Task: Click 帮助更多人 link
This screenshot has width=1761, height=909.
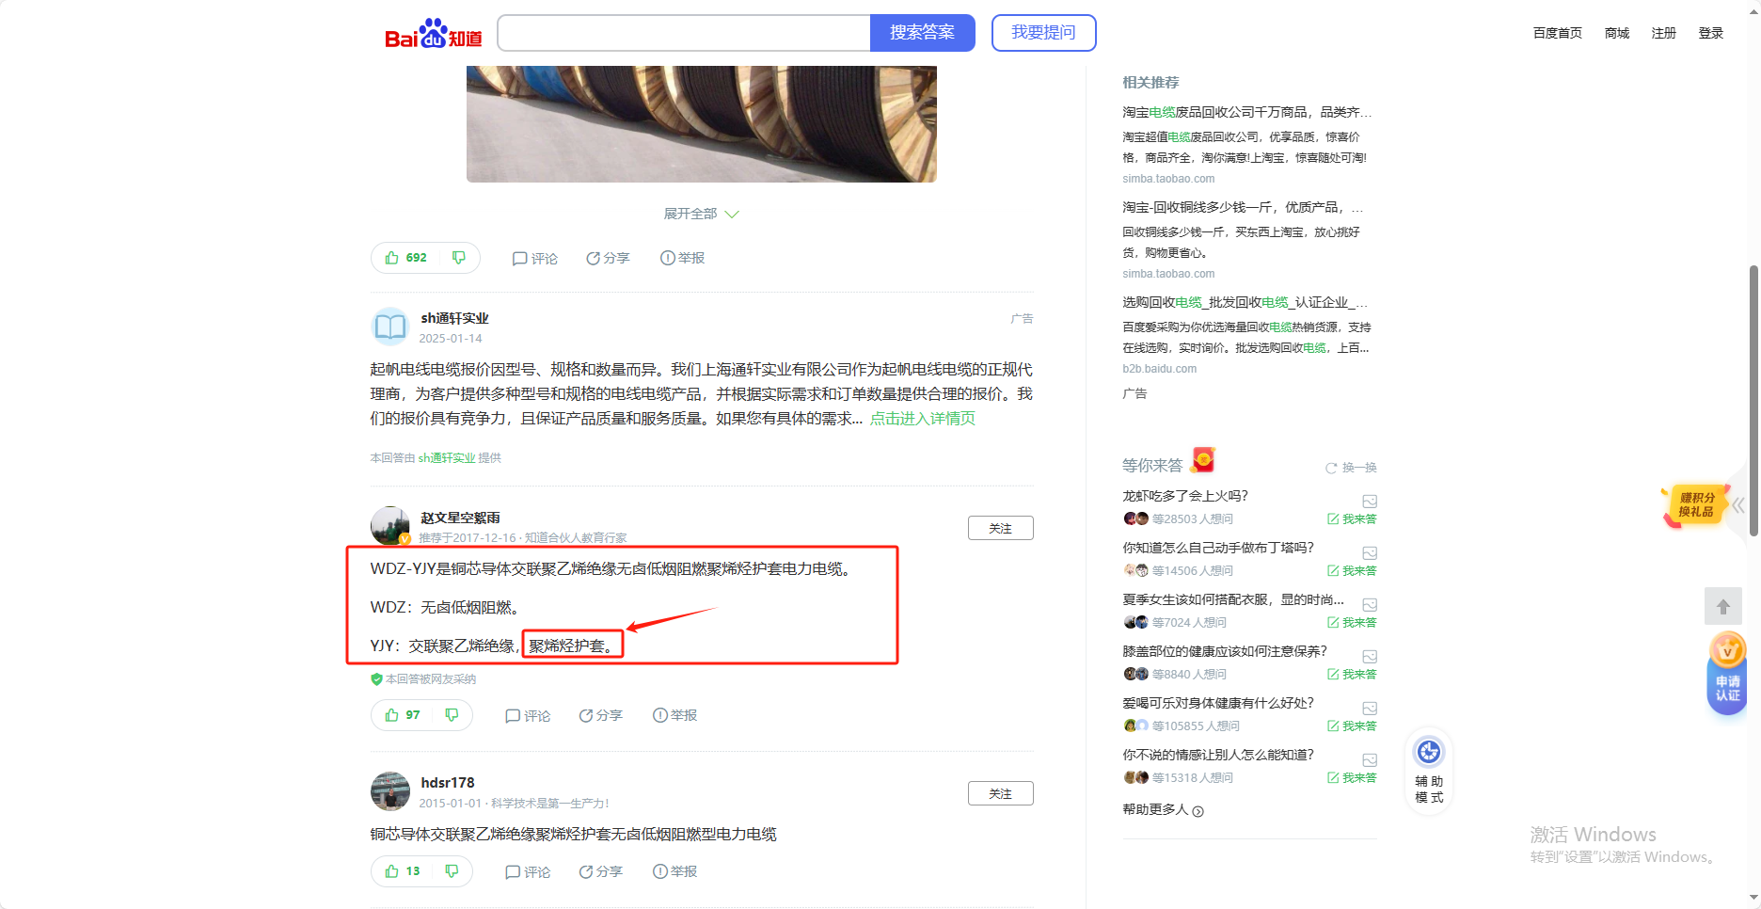Action: [1163, 810]
